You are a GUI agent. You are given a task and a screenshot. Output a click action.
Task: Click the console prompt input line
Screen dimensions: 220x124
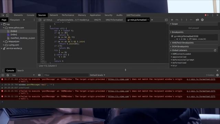point(110,102)
